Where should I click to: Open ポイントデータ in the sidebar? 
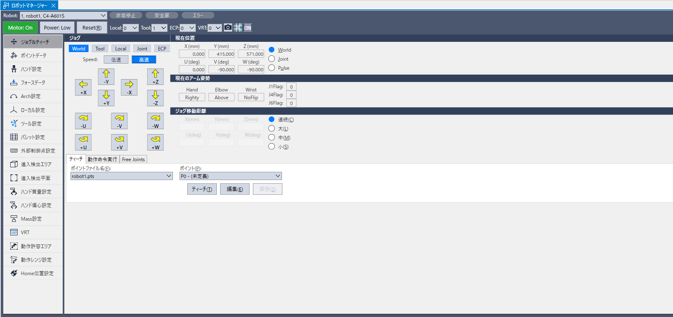(33, 55)
